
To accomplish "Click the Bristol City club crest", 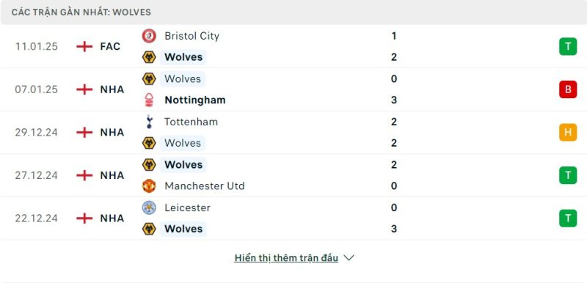I will tap(149, 36).
